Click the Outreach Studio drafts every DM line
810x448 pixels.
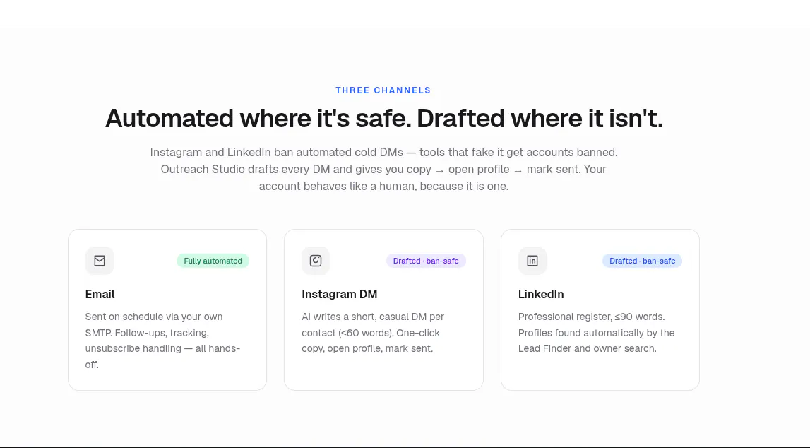pyautogui.click(x=383, y=169)
